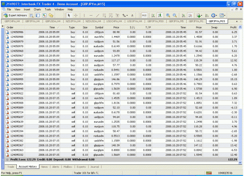Open the Tools menu

[48, 9]
